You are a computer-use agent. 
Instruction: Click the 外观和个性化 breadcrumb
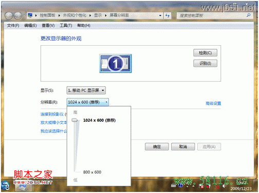pos(75,15)
